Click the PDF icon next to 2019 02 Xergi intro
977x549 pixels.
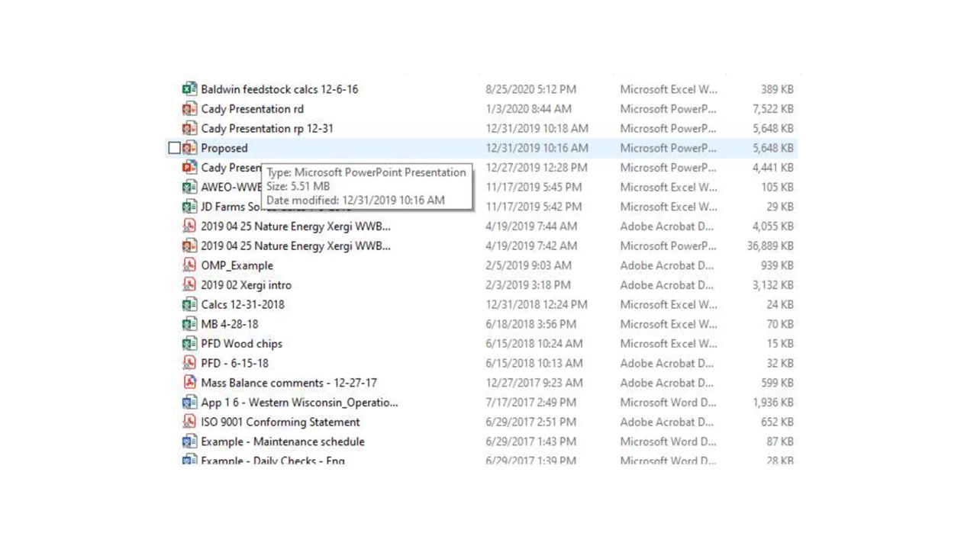point(189,284)
